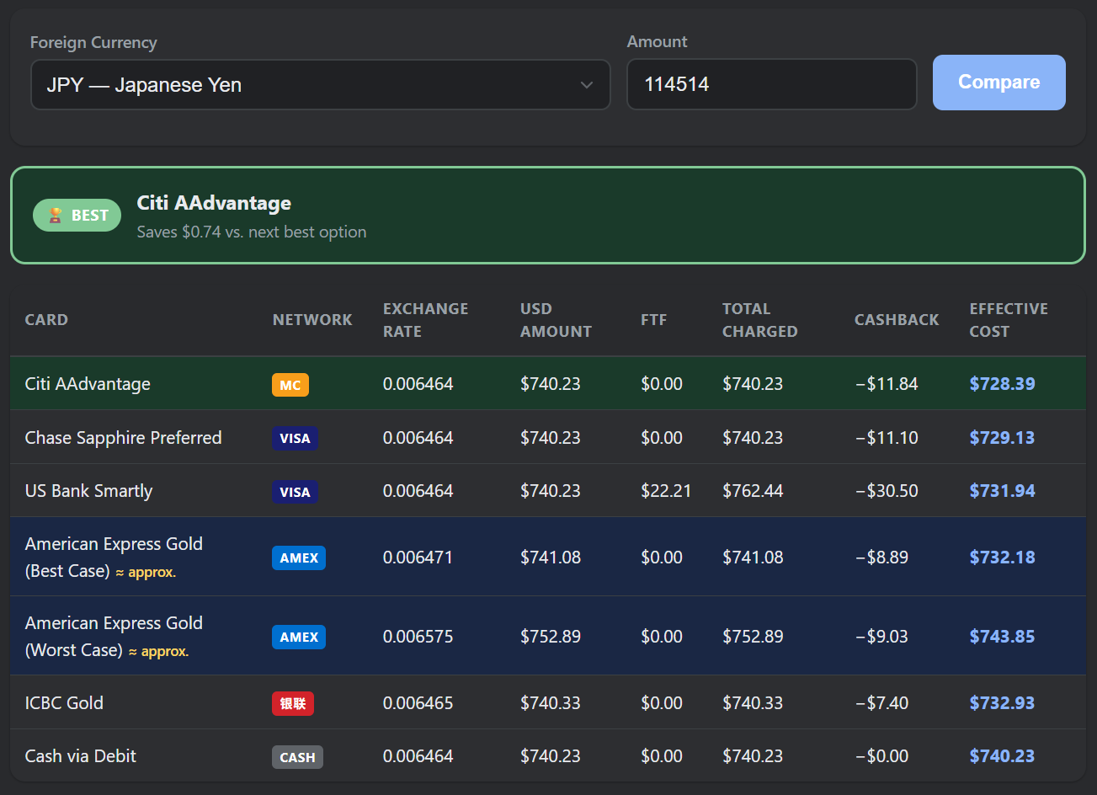Click the Exchange Rate column header
1097x795 pixels.
425,320
